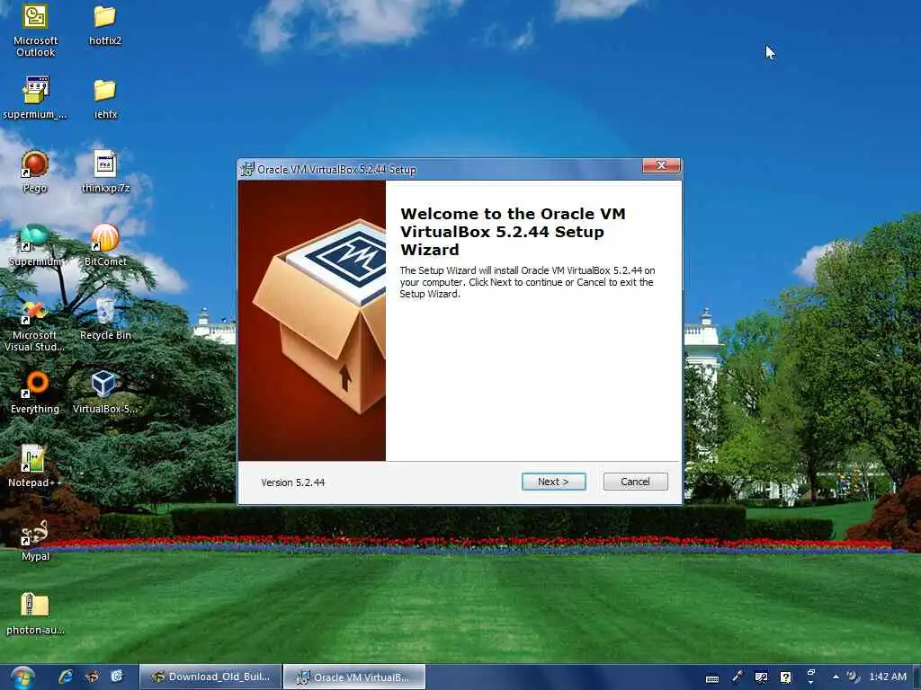Select the Mypal browser shortcut
The width and height of the screenshot is (921, 690).
point(35,540)
